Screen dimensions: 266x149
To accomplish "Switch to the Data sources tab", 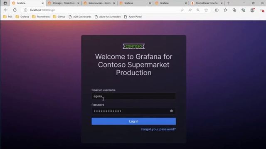I will click(99, 3).
